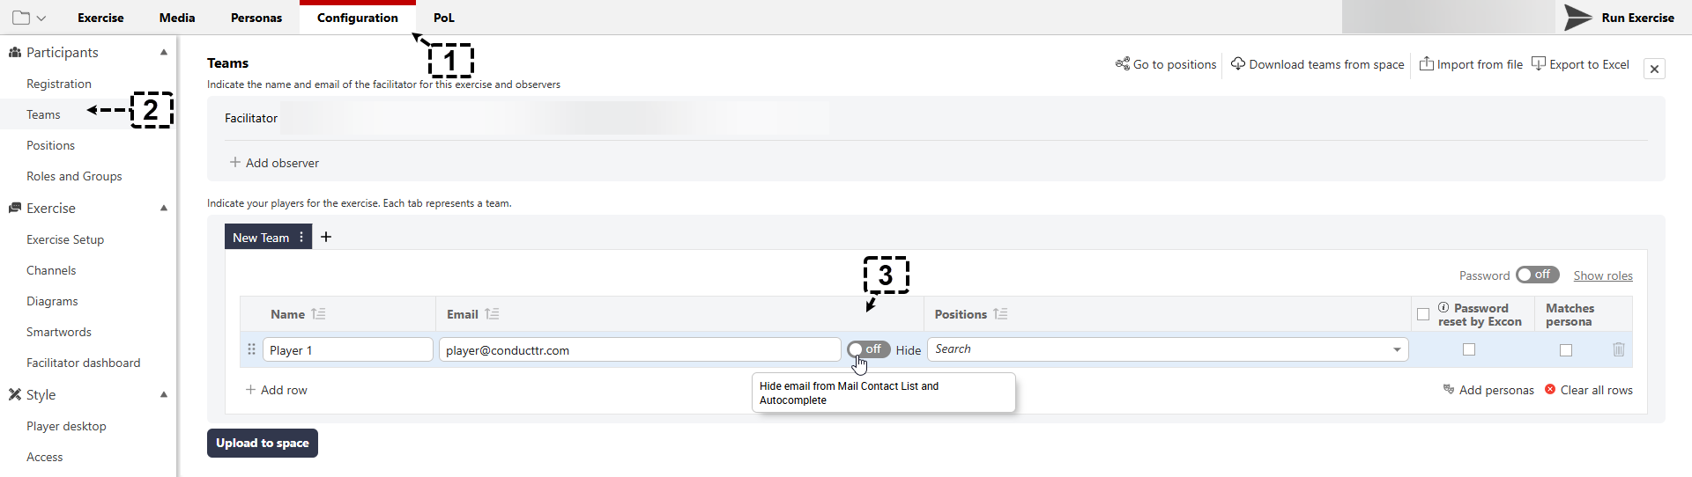Switch to the Personas tab
This screenshot has width=1692, height=477.
click(x=256, y=18)
